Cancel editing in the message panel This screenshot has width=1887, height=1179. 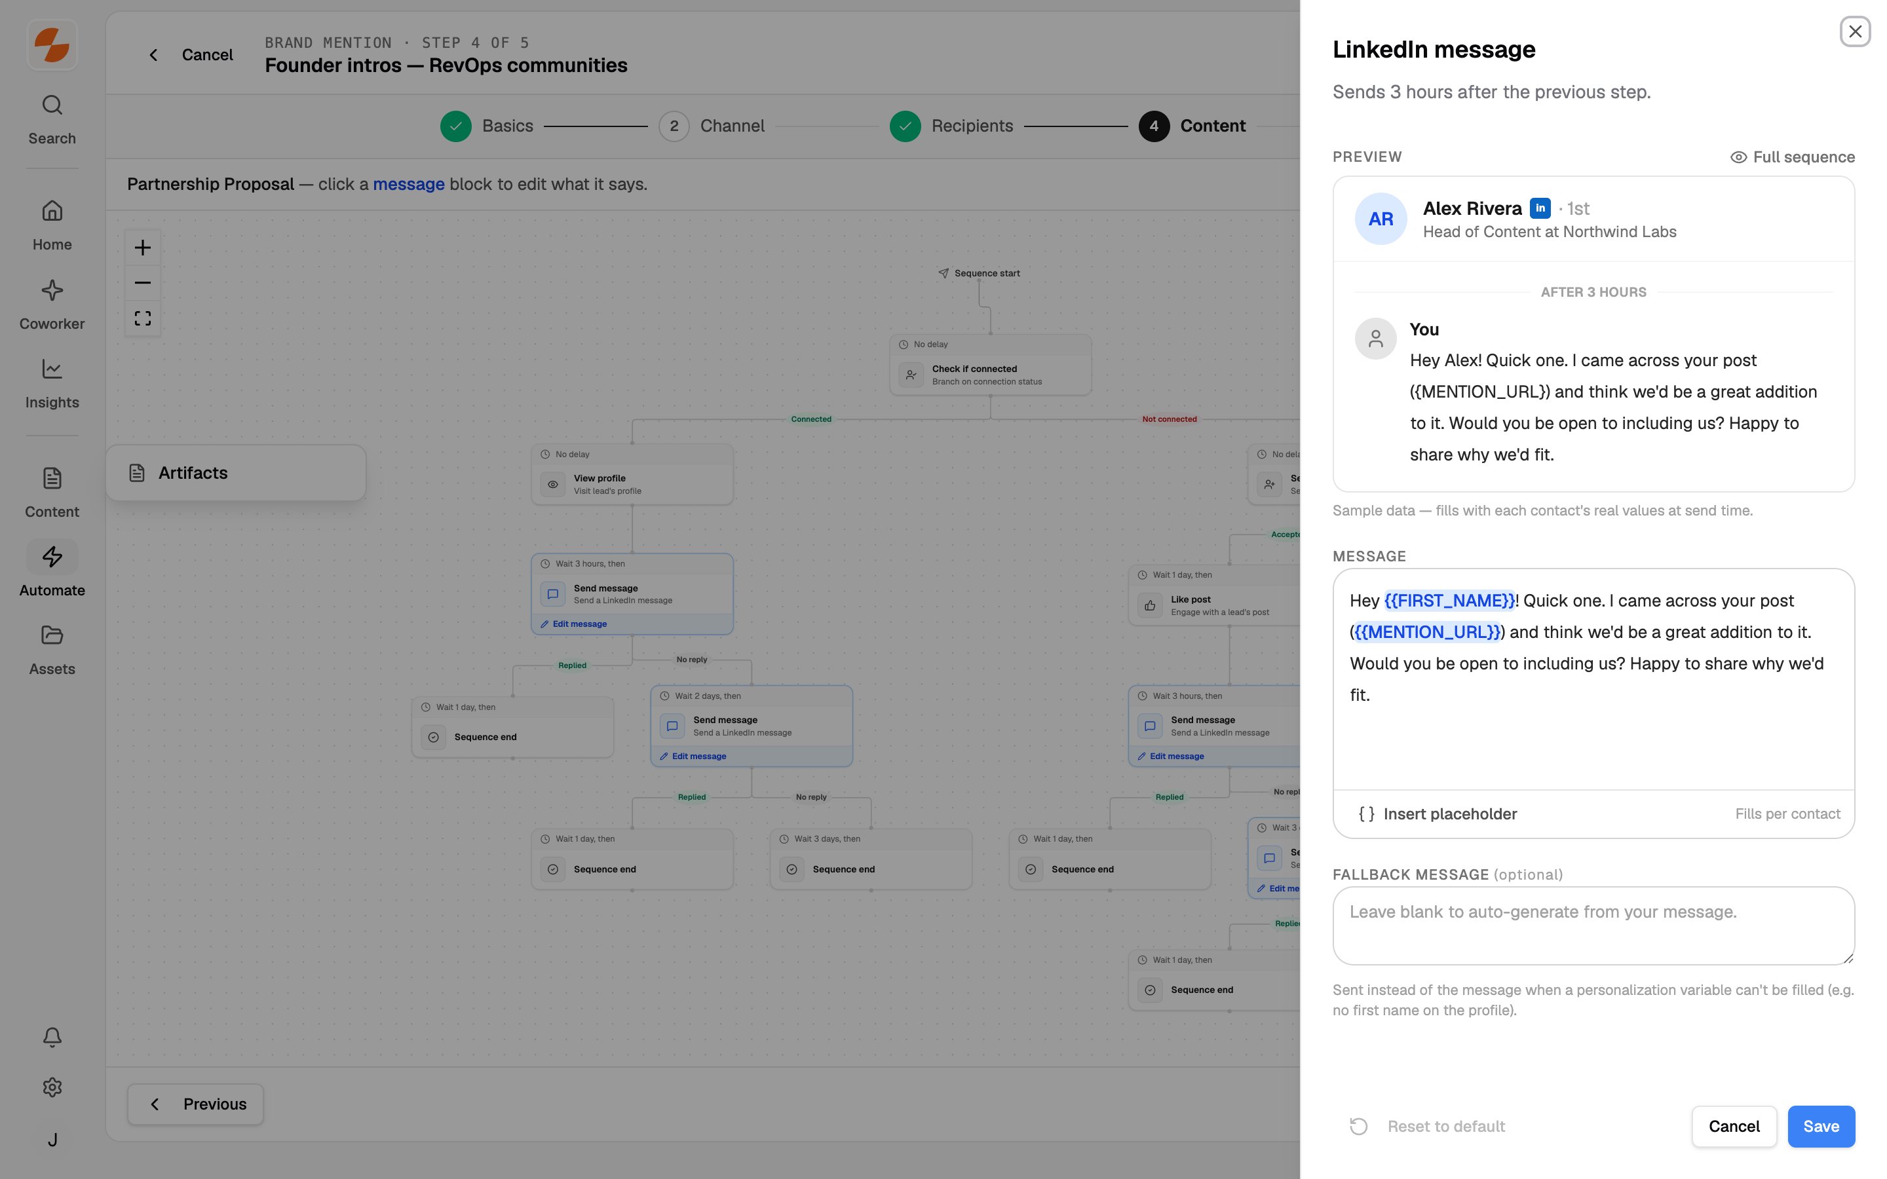[x=1734, y=1126]
